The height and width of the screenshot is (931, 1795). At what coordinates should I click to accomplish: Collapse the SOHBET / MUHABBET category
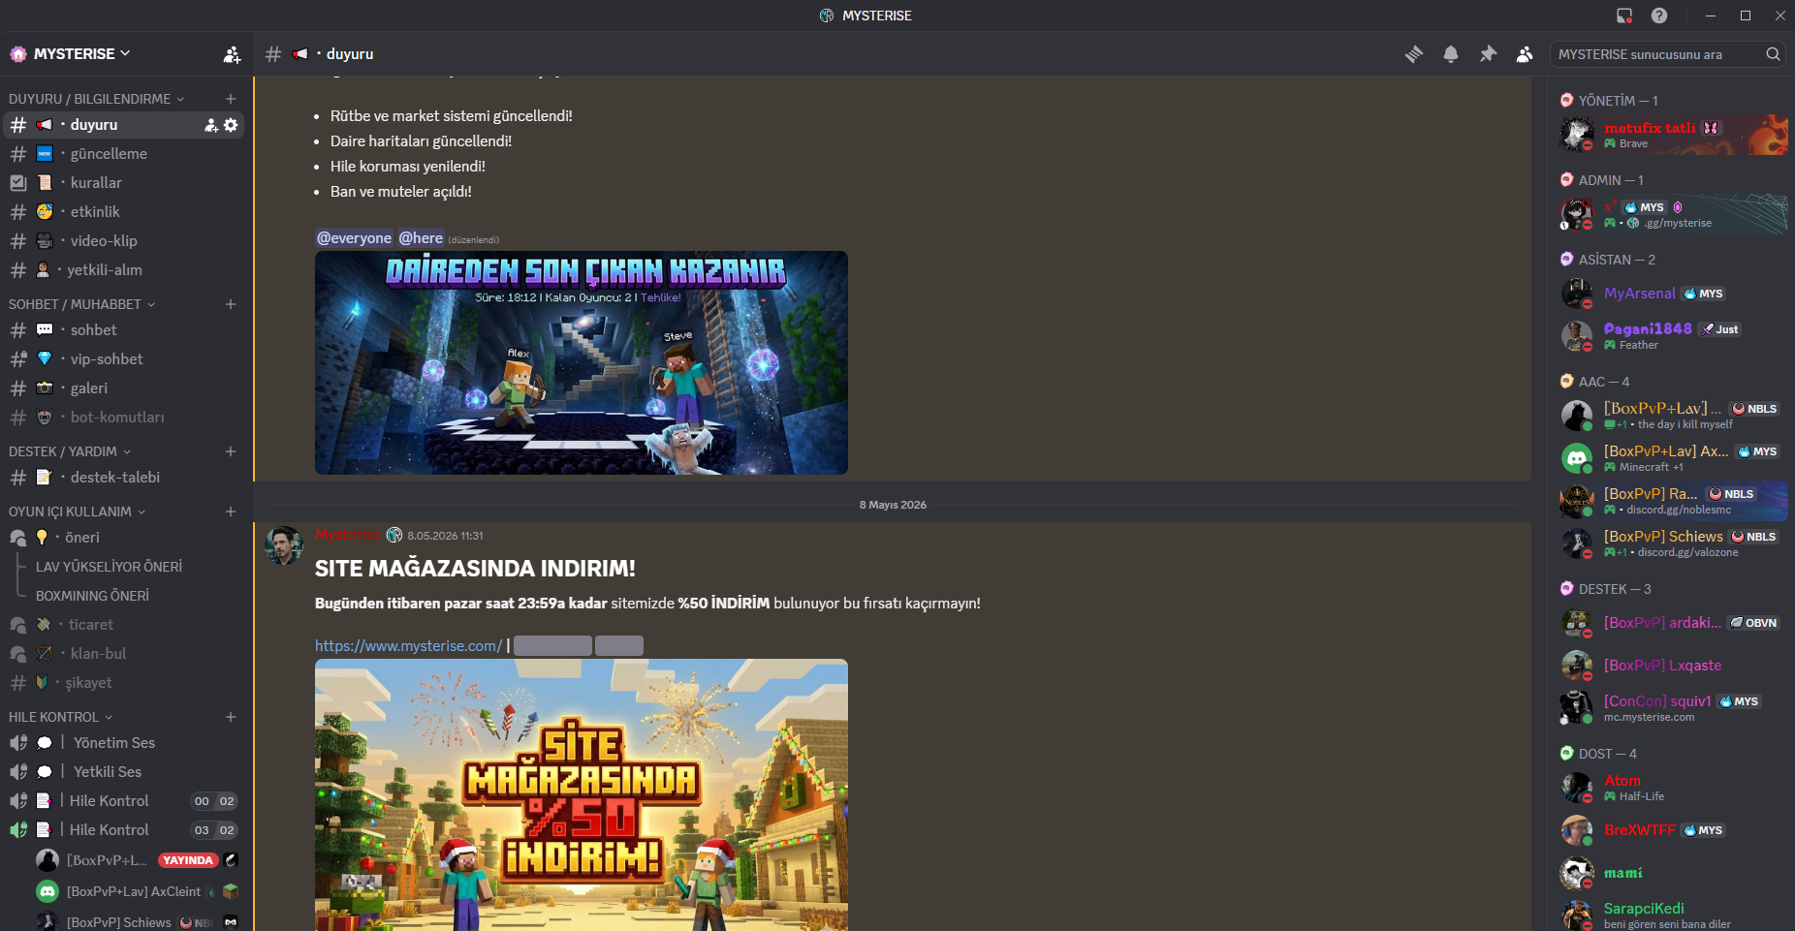(x=81, y=304)
